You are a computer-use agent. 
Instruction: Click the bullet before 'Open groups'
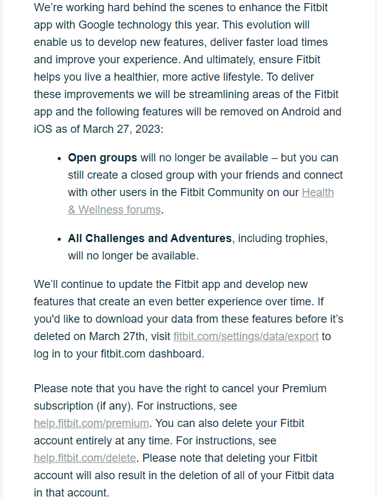pyautogui.click(x=59, y=158)
